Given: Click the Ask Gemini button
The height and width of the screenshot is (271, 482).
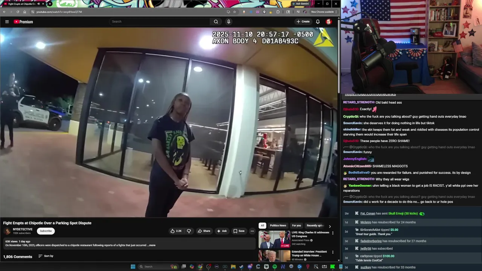Looking at the screenshot, I should pyautogui.click(x=300, y=4).
